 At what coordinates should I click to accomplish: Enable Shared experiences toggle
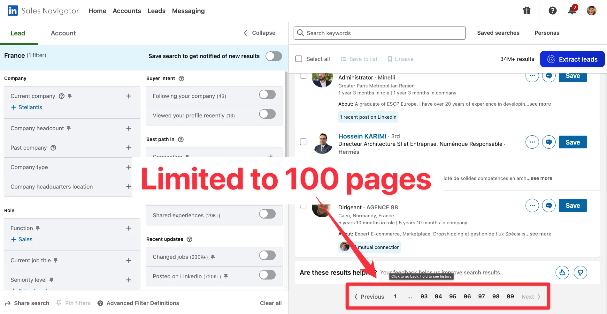(267, 214)
